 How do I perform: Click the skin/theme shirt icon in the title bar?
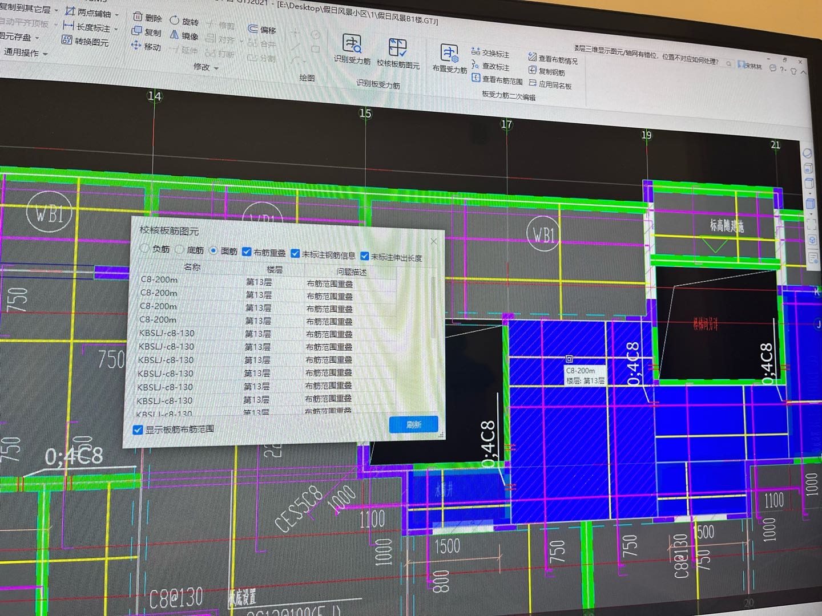pyautogui.click(x=793, y=71)
